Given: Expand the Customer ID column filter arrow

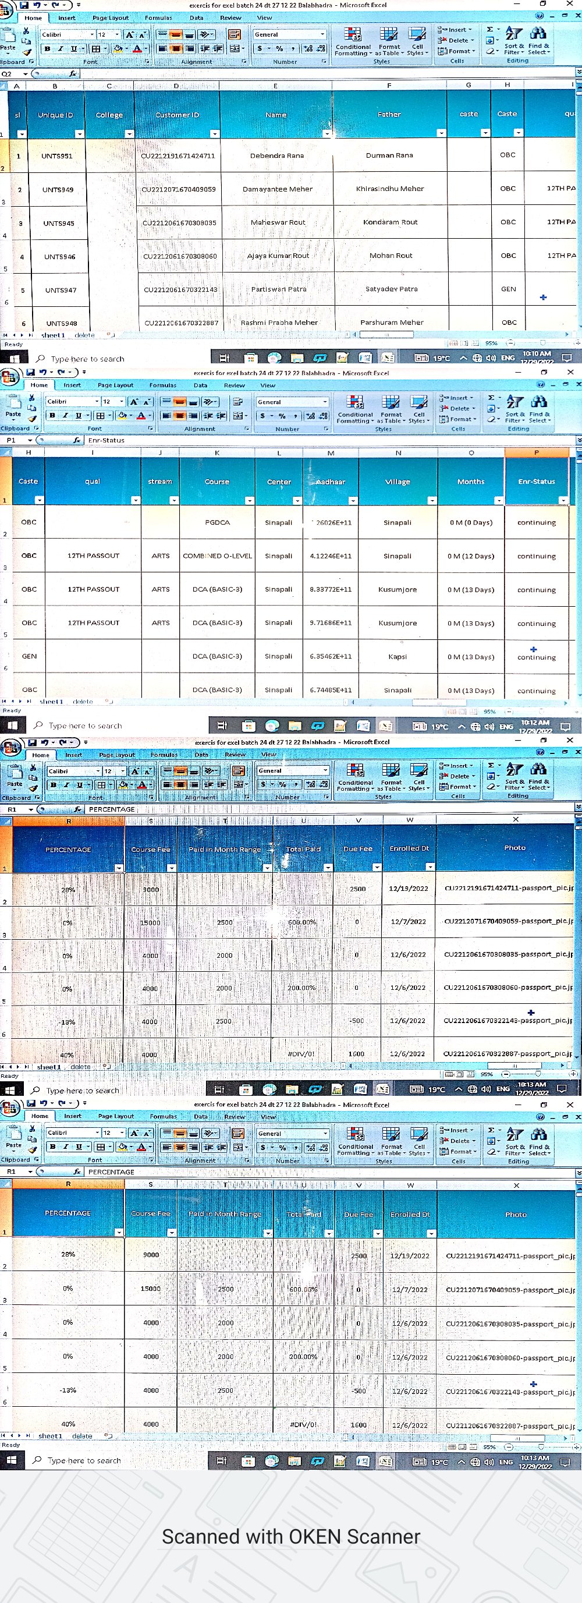Looking at the screenshot, I should (215, 134).
